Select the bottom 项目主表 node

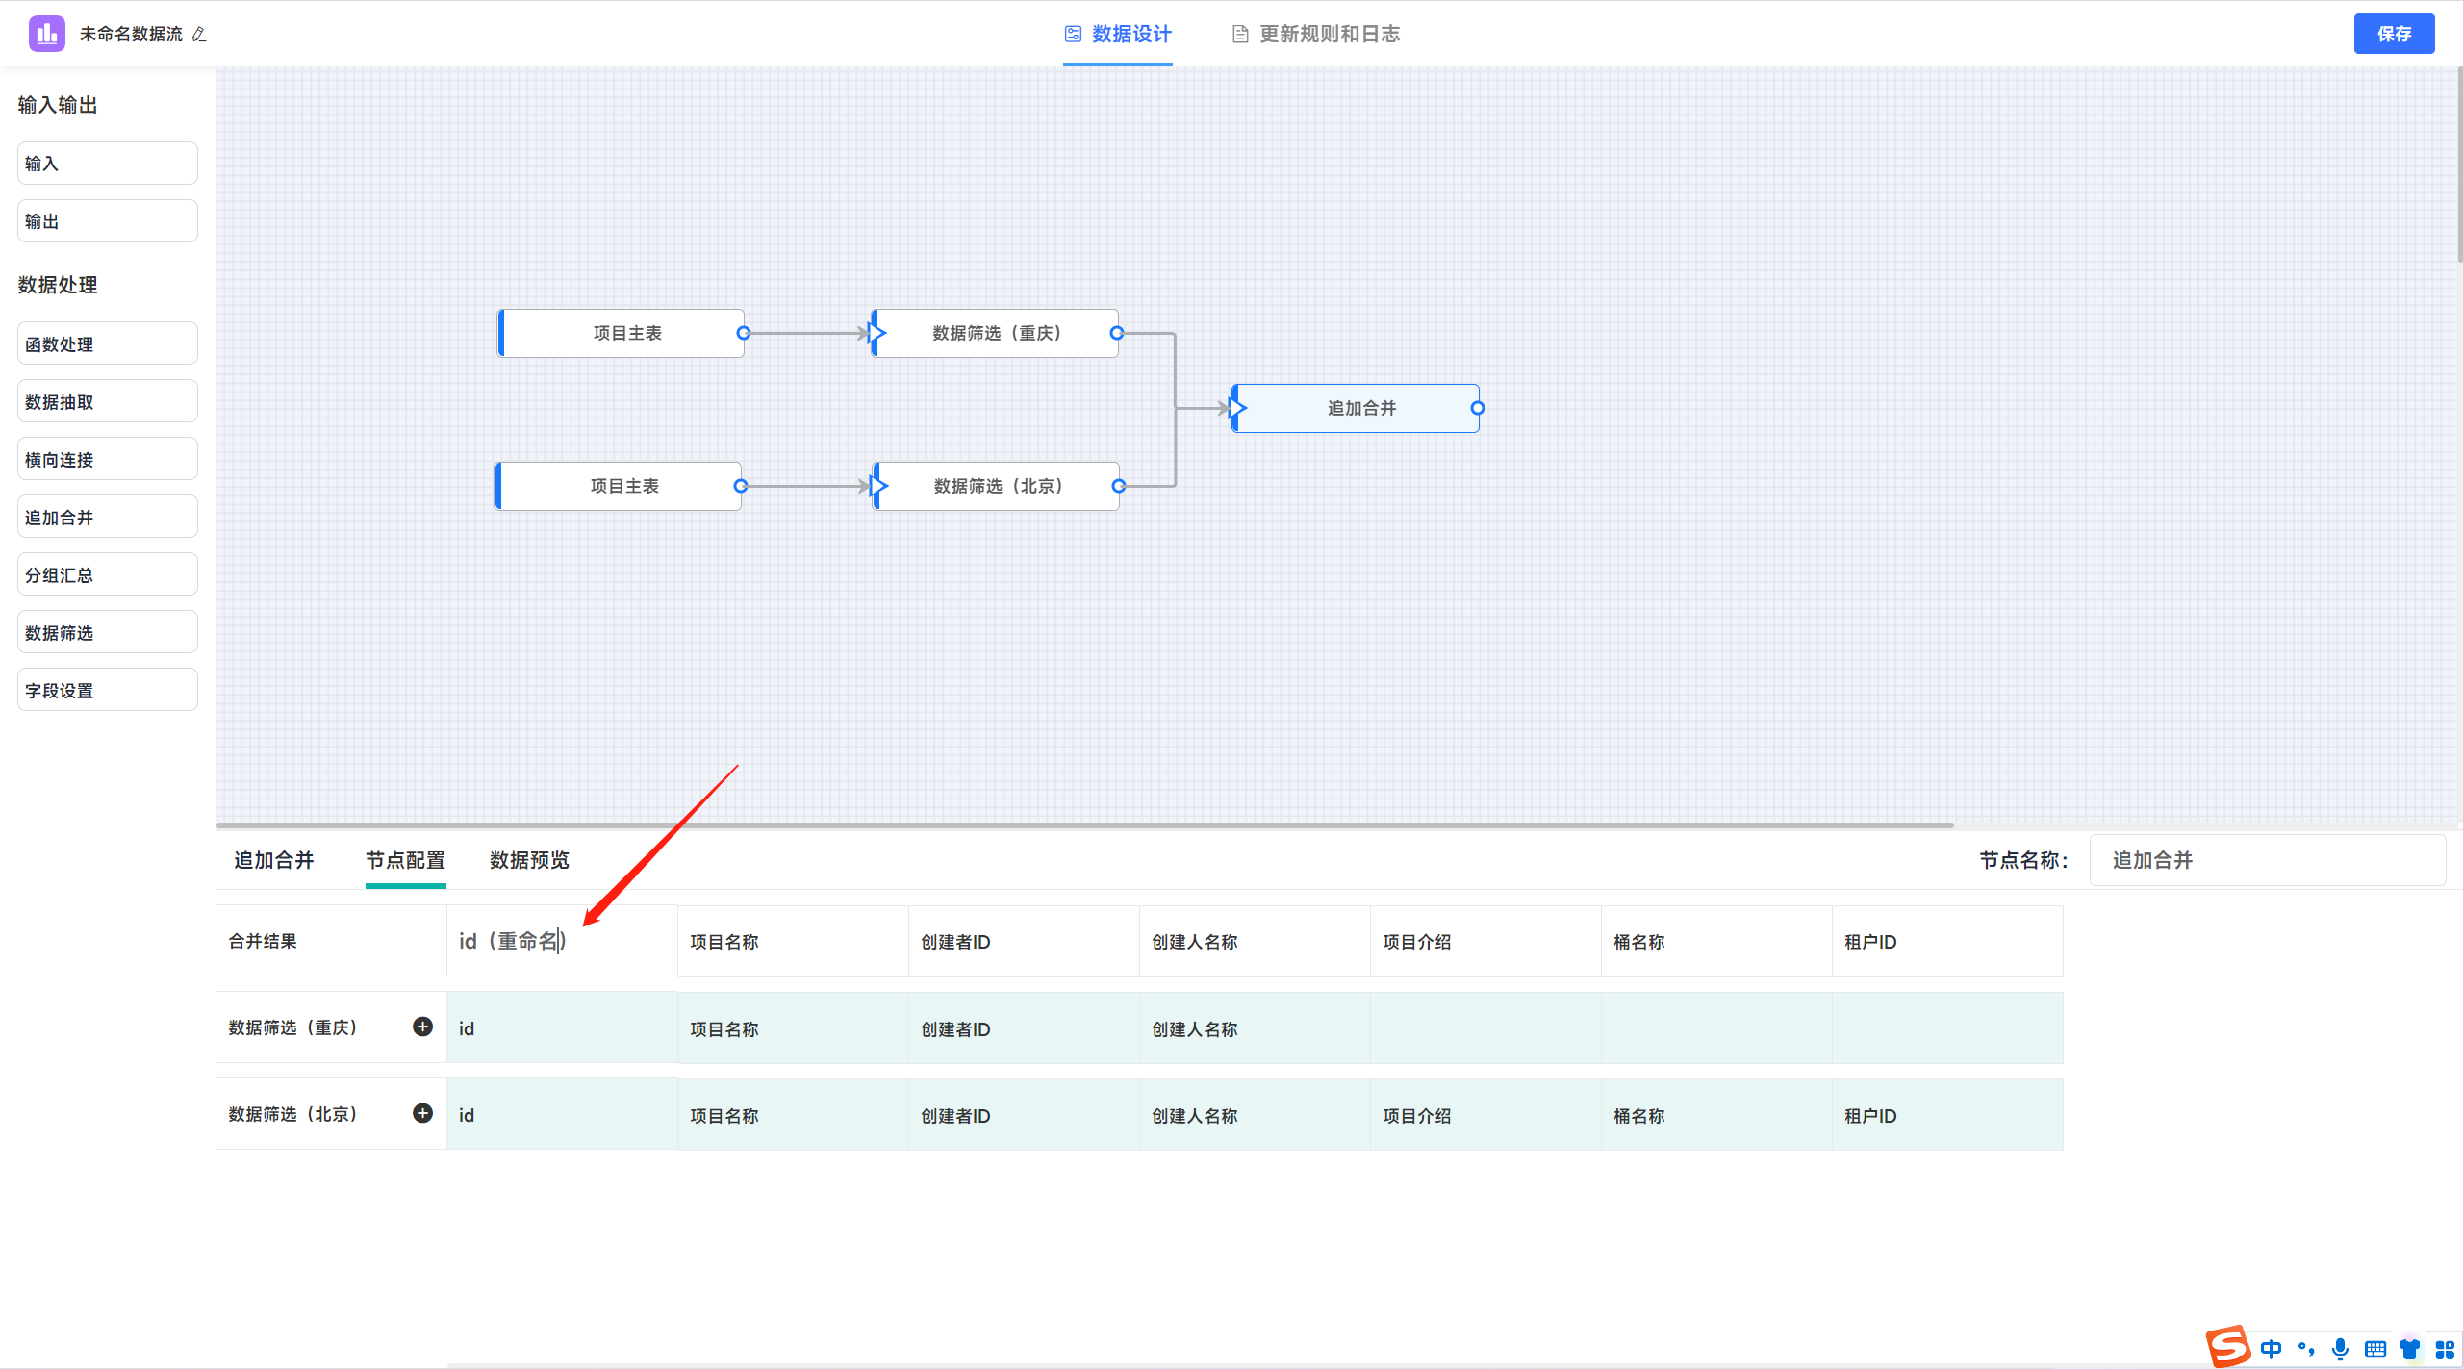click(619, 486)
